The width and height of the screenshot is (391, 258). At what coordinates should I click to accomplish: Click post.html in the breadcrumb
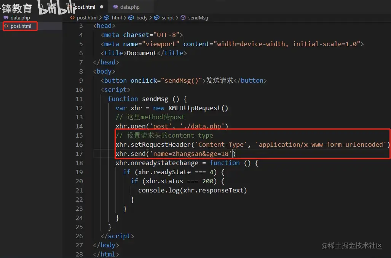tap(87, 18)
